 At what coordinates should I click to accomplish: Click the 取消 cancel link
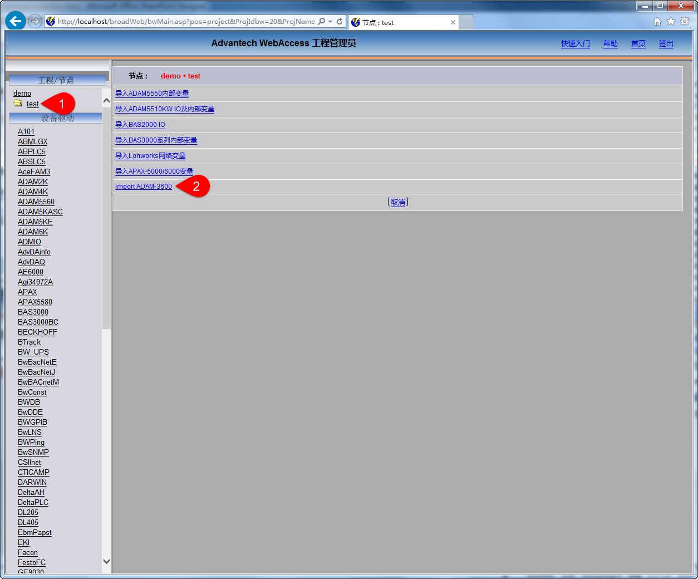pos(397,202)
